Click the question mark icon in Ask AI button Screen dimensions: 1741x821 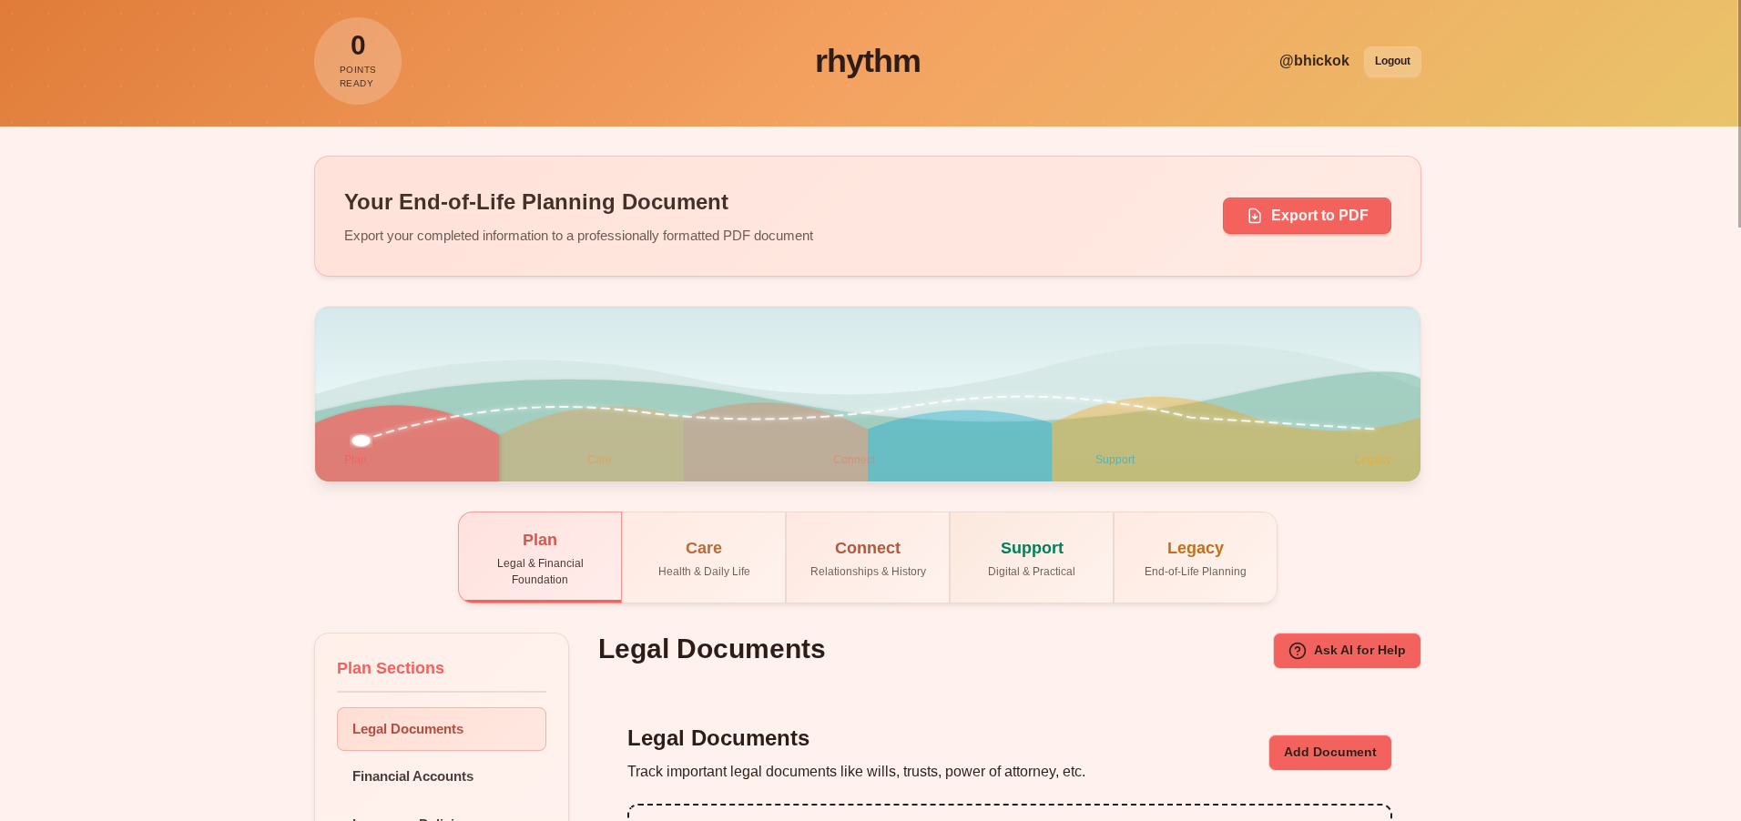[1297, 651]
